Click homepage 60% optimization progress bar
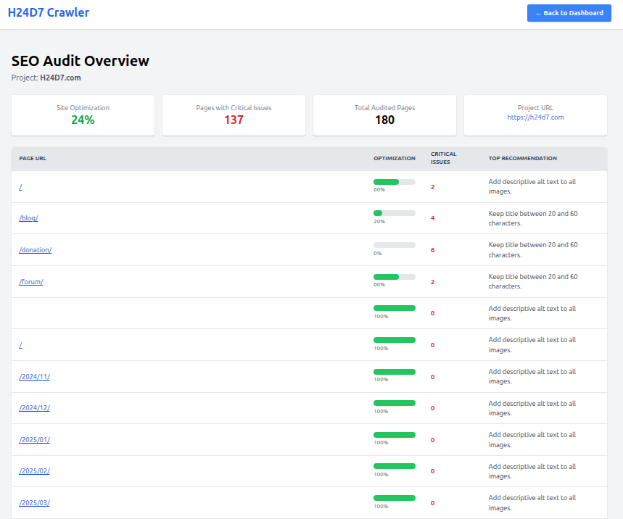 (394, 181)
